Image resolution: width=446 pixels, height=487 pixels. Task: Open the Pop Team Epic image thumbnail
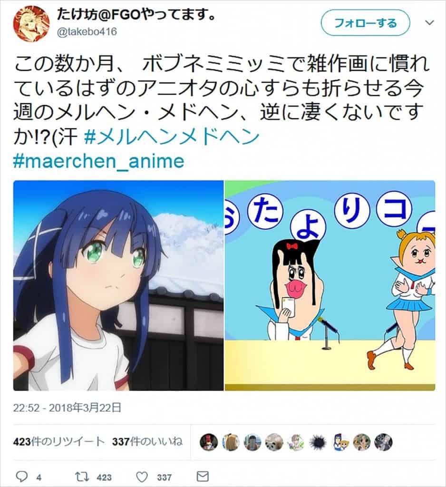click(330, 285)
